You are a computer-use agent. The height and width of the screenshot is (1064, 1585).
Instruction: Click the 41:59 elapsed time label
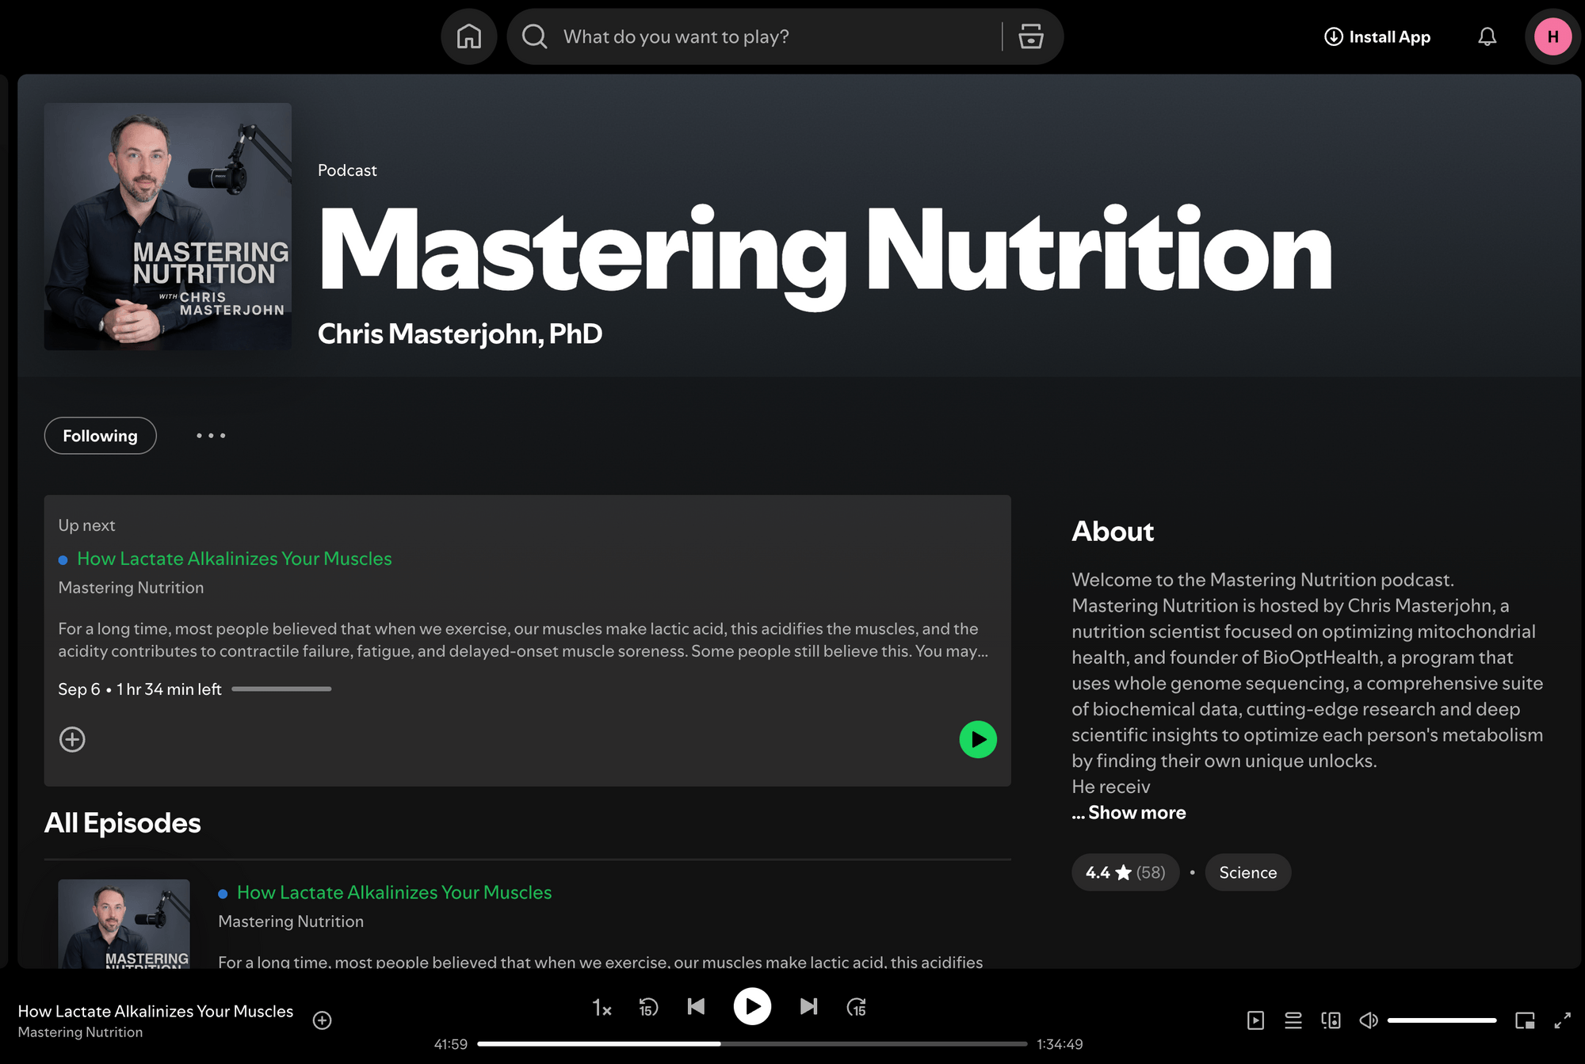[451, 1044]
